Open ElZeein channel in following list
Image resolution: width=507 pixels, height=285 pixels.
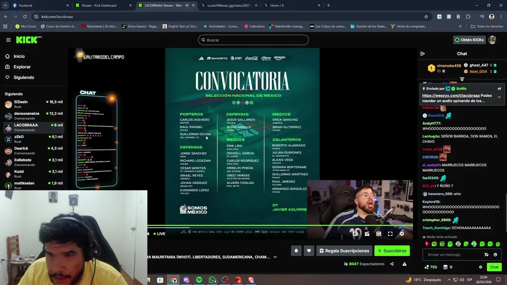click(34, 104)
